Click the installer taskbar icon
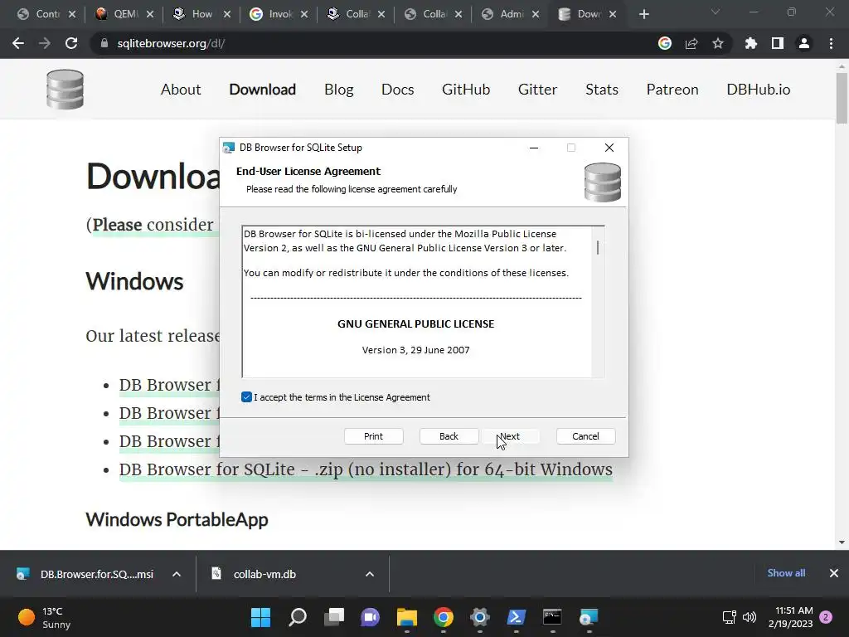The width and height of the screenshot is (849, 637). (x=589, y=617)
